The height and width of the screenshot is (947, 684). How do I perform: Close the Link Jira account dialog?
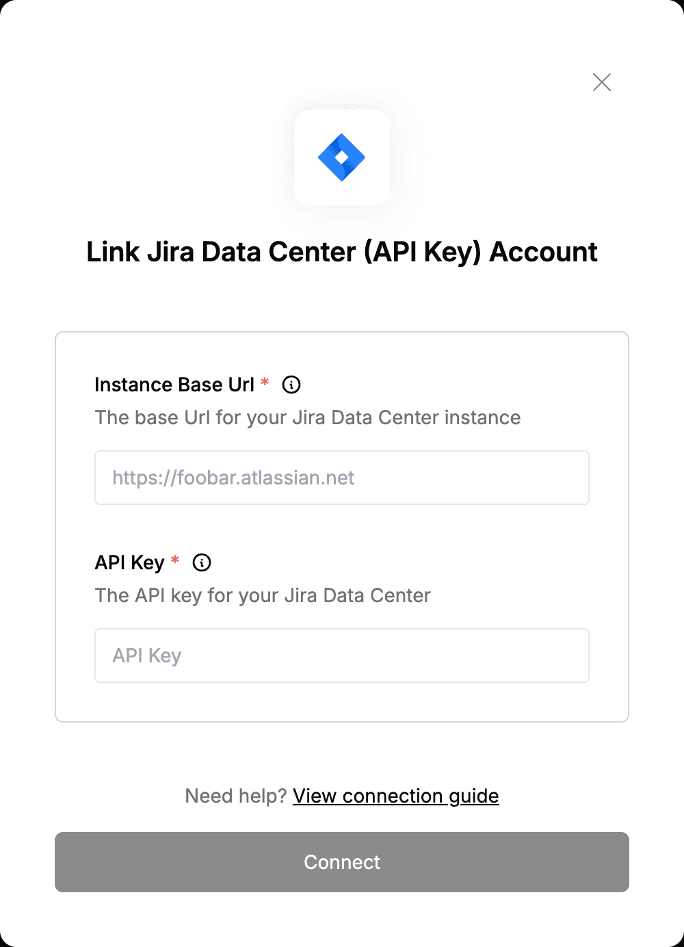pos(602,82)
